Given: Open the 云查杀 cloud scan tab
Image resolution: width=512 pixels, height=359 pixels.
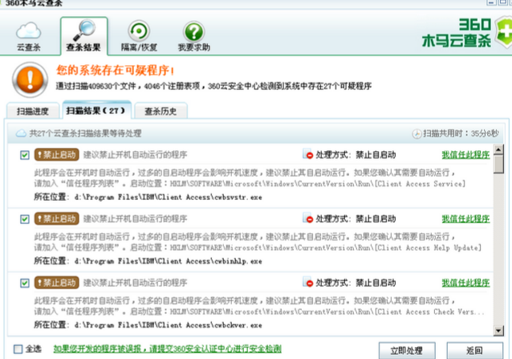Looking at the screenshot, I should [x=29, y=37].
